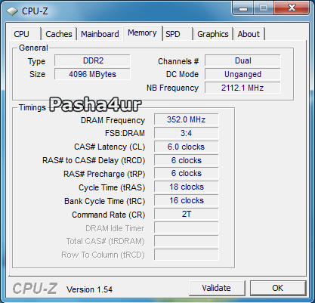This screenshot has width=315, height=303.
Task: Select the 4096 MBytes size field
Action: click(92, 74)
